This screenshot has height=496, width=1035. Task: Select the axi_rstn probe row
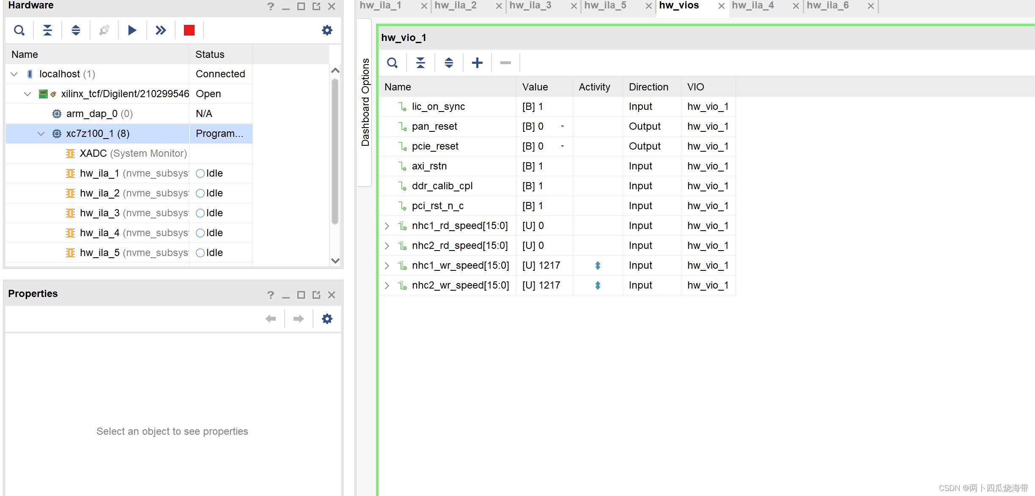[557, 166]
